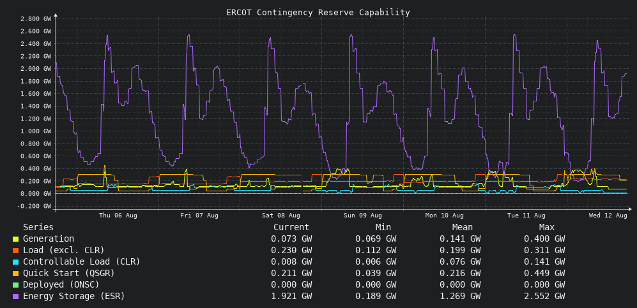Select the Energy Storage (ESR) label
637x308 pixels.
click(x=74, y=297)
